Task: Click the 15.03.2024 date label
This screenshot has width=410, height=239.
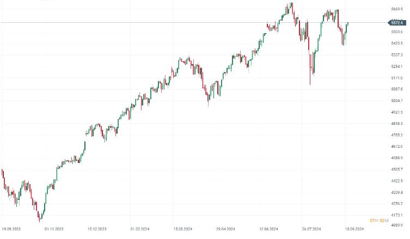Action: [x=183, y=229]
